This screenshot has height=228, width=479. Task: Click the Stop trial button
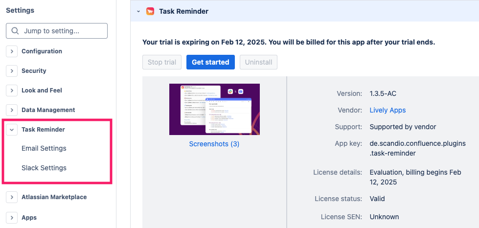[162, 62]
